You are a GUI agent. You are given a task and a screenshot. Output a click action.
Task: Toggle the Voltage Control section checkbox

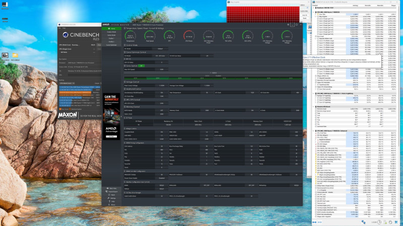[x=125, y=82]
